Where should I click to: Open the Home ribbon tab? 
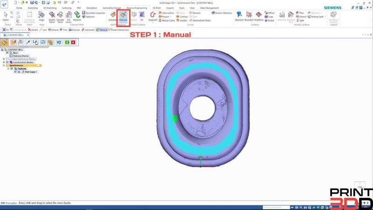pos(19,8)
